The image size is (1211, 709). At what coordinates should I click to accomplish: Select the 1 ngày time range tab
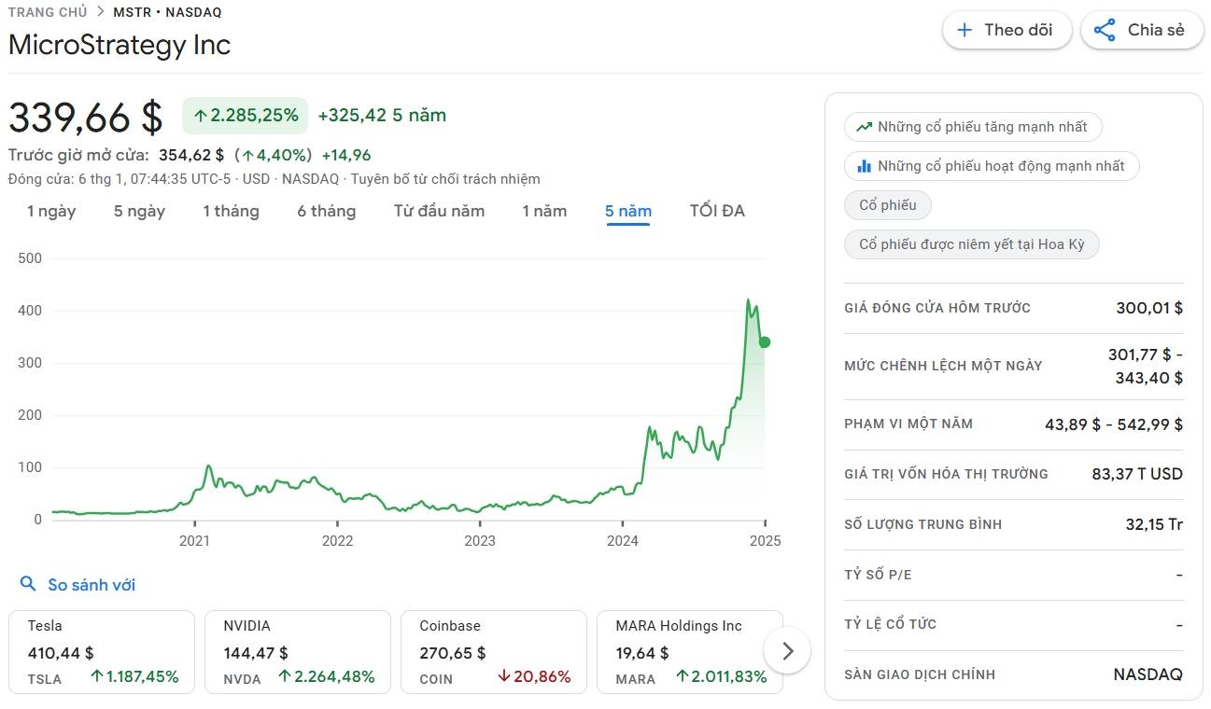pos(51,211)
